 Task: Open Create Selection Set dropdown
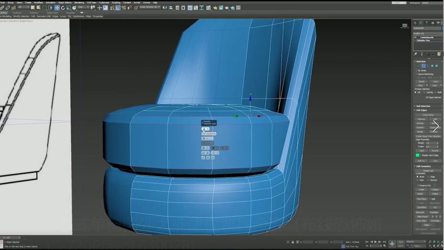pos(150,7)
